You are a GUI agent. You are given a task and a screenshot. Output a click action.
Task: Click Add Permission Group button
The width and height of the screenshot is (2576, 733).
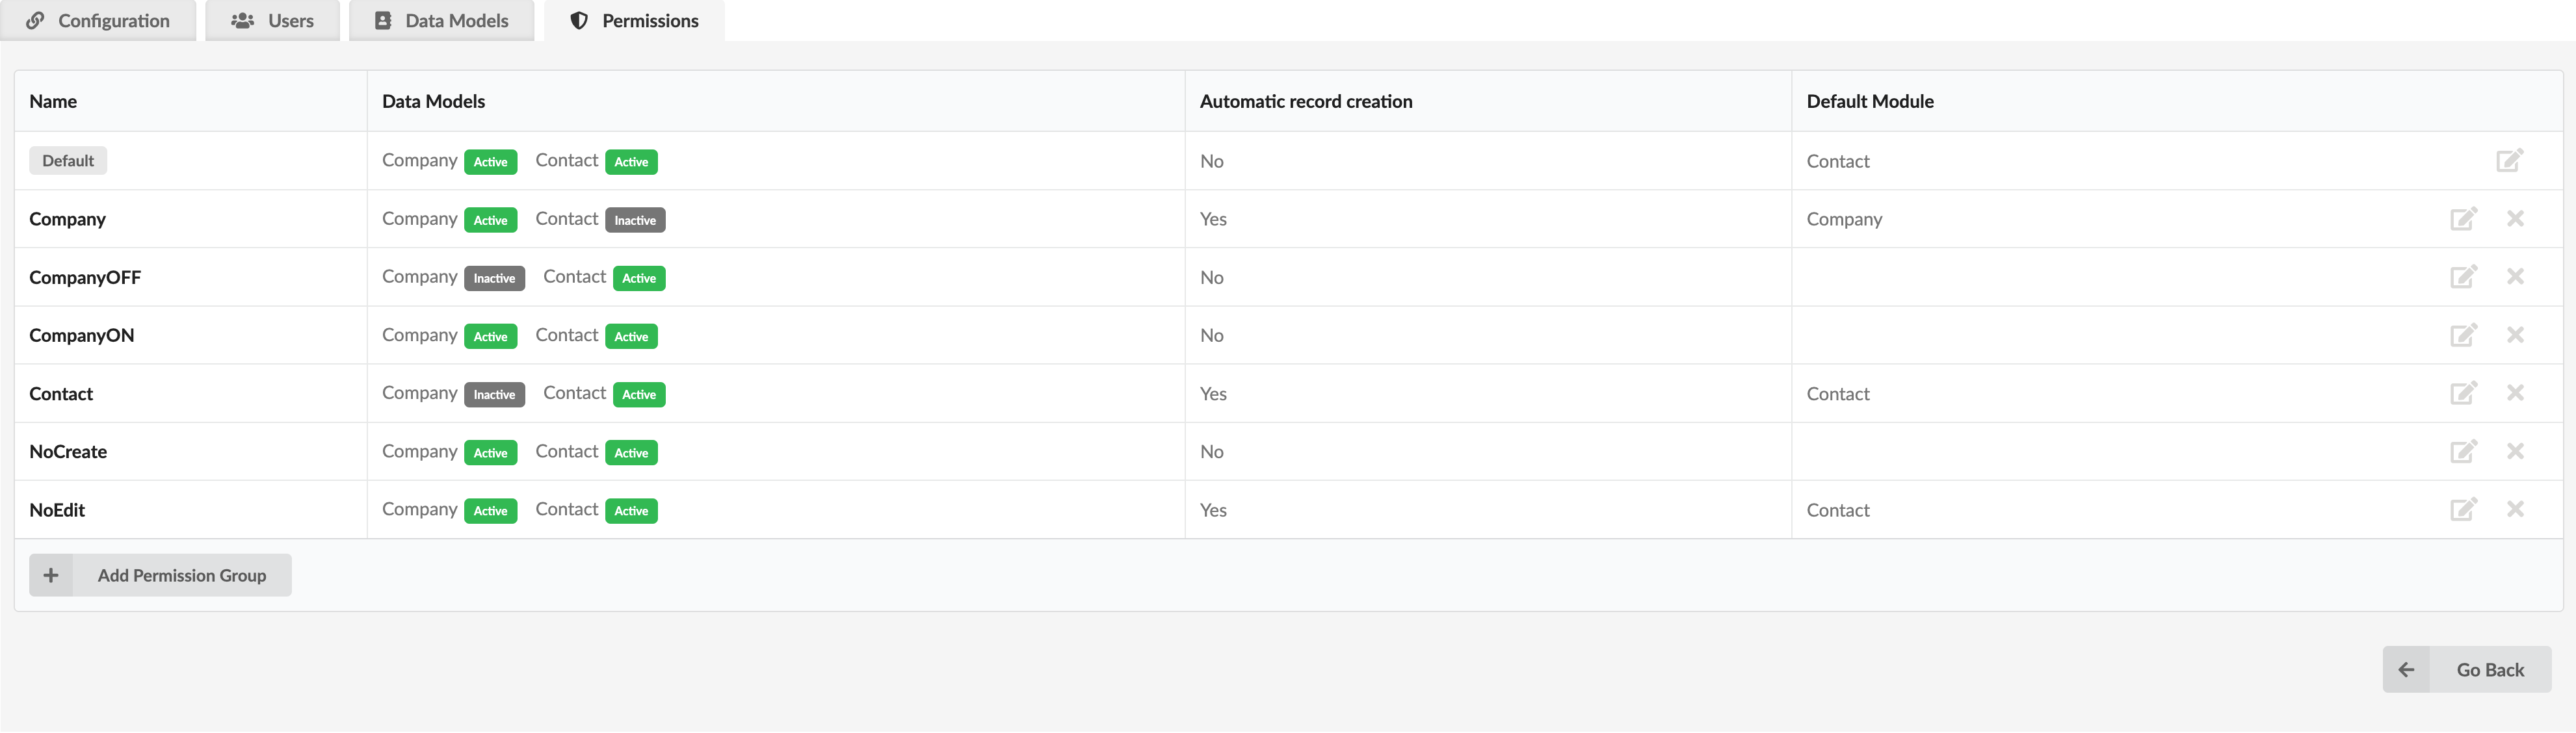coord(160,575)
